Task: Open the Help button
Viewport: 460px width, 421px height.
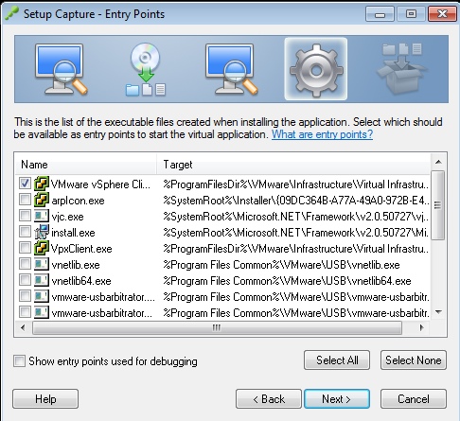Action: tap(45, 399)
